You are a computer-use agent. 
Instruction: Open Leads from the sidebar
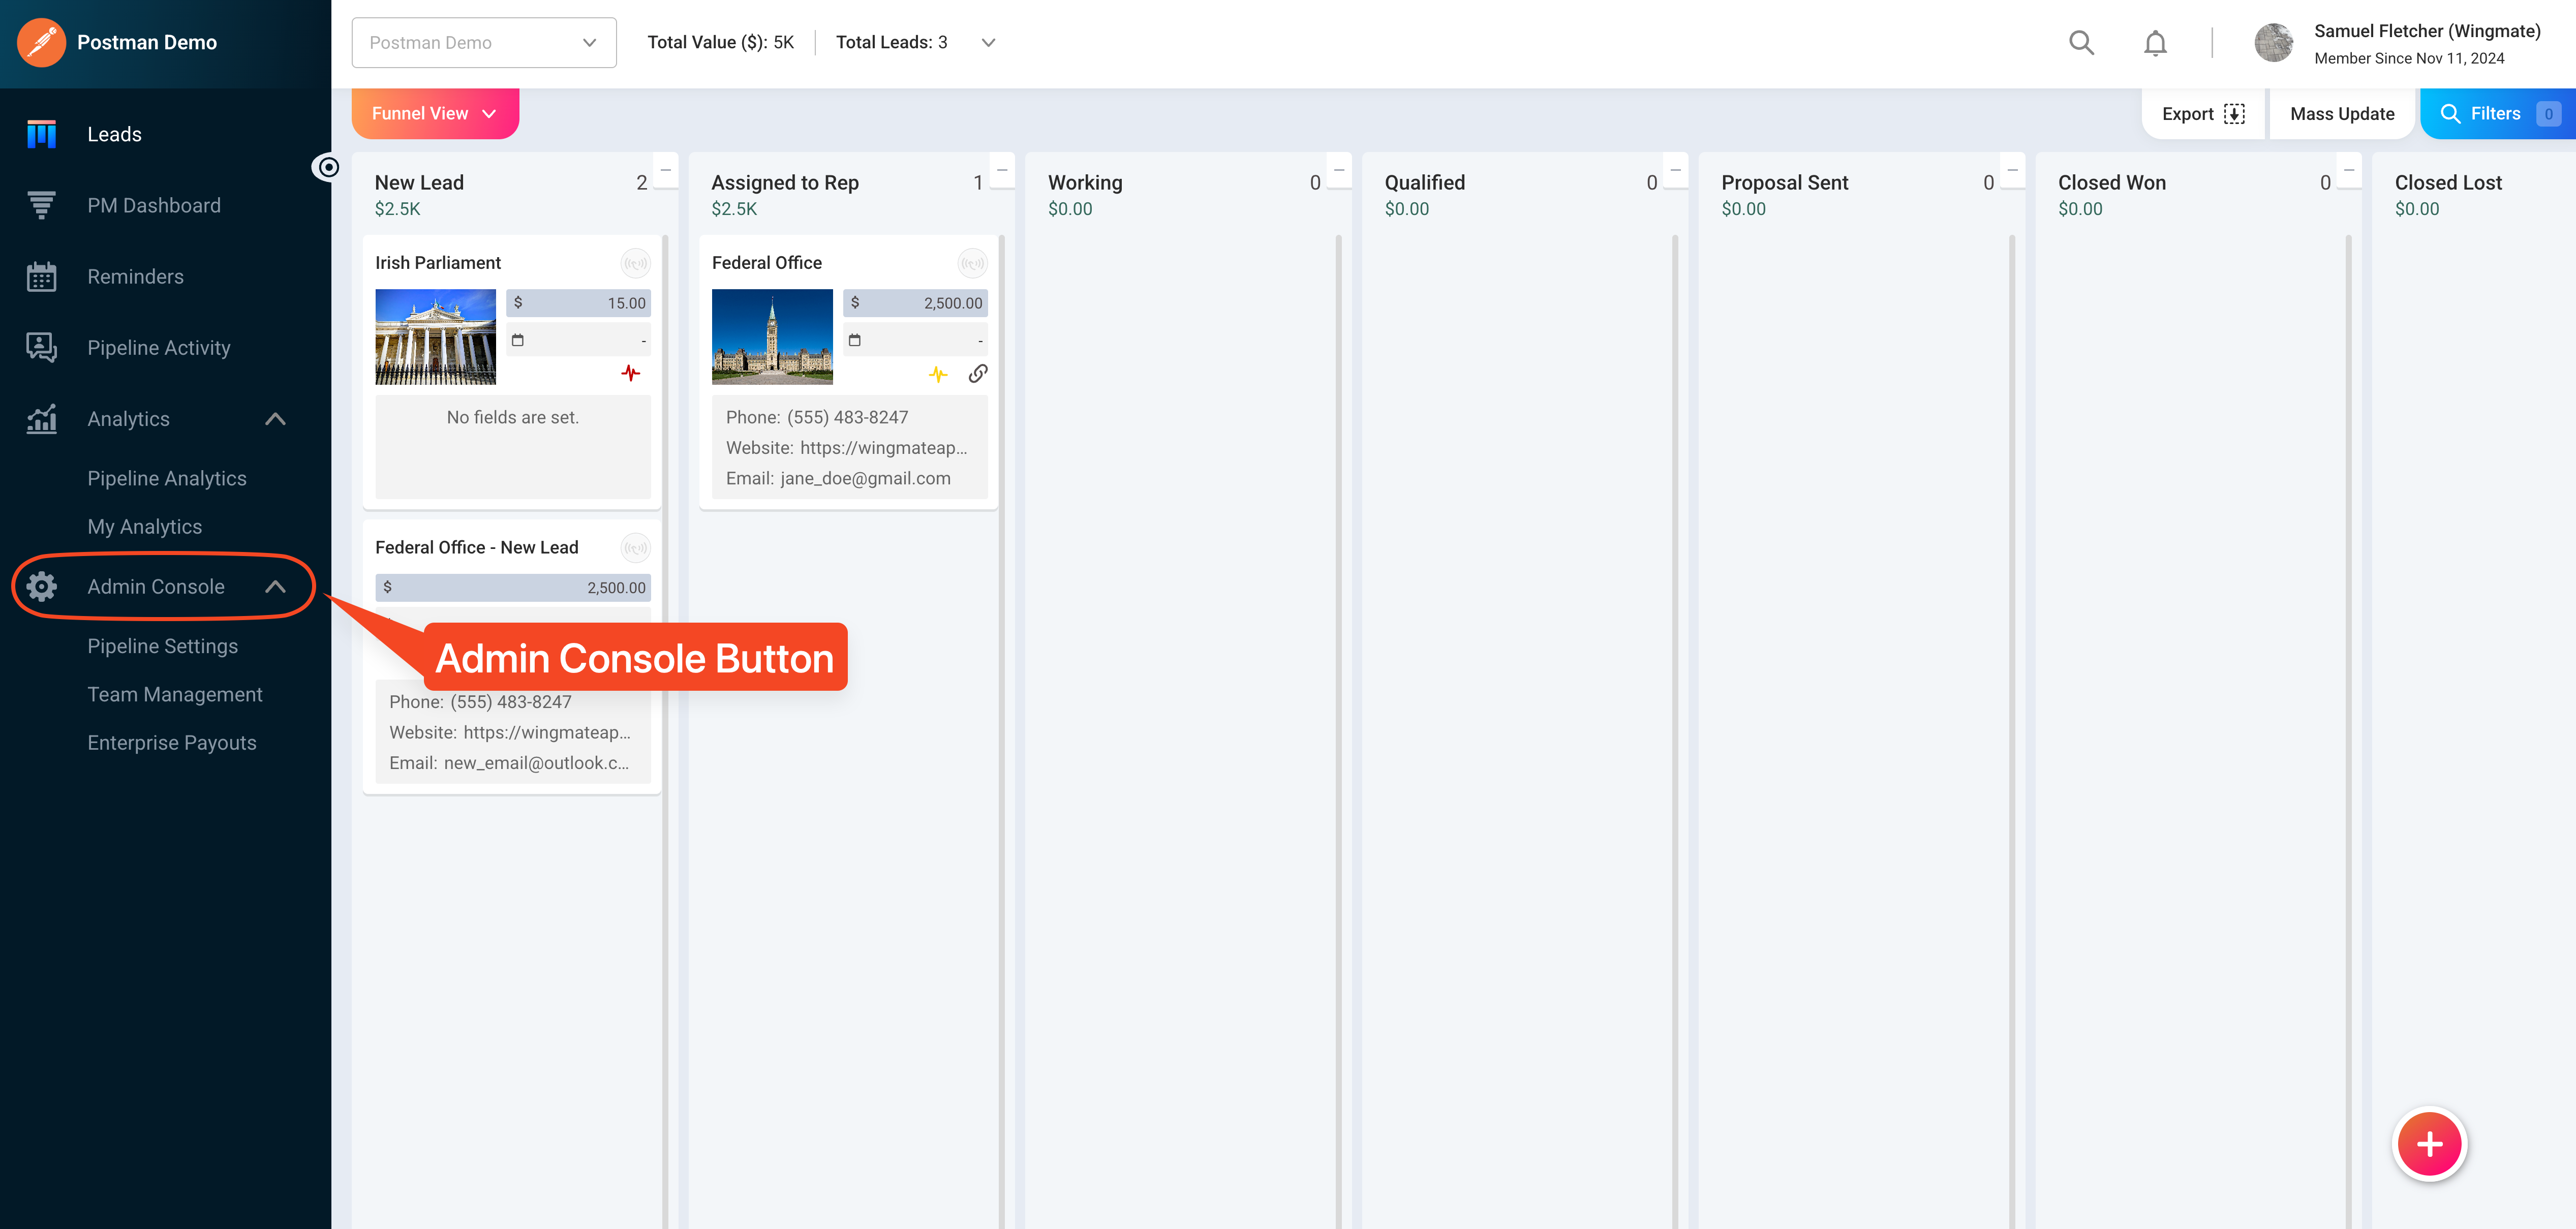(114, 134)
